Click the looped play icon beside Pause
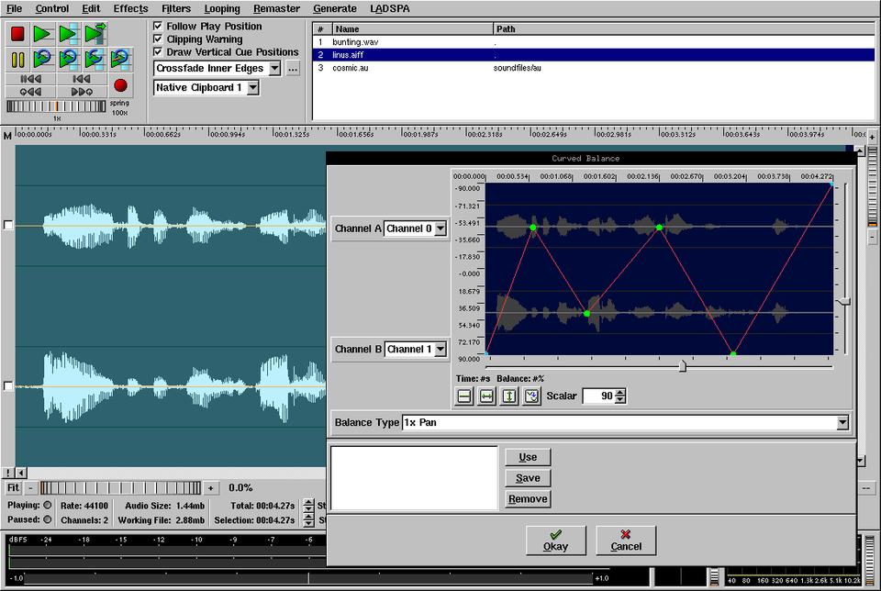 click(42, 60)
